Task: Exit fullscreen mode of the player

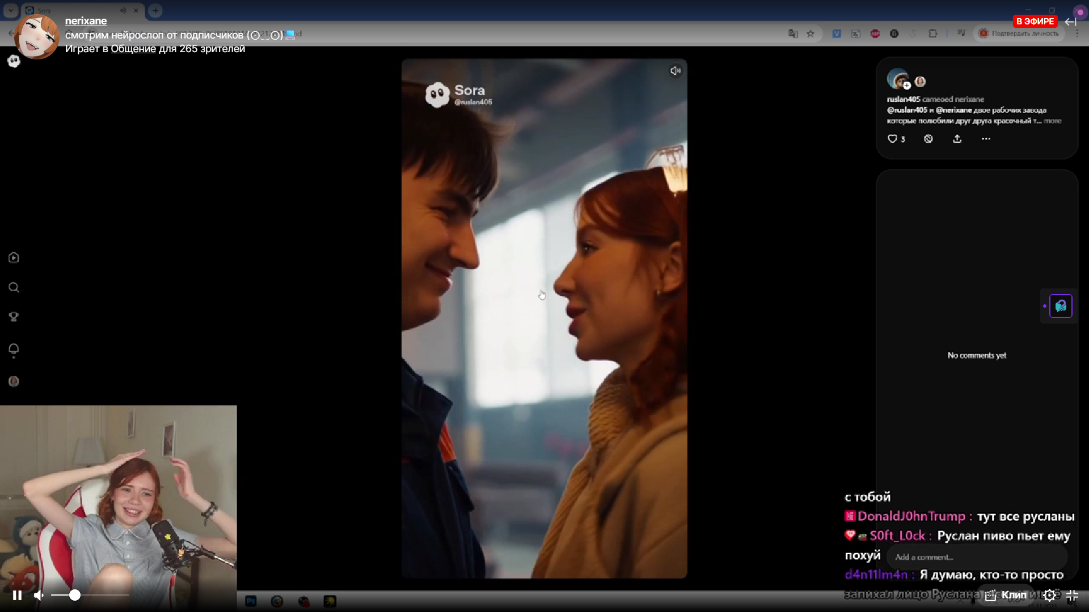Action: pyautogui.click(x=1072, y=595)
